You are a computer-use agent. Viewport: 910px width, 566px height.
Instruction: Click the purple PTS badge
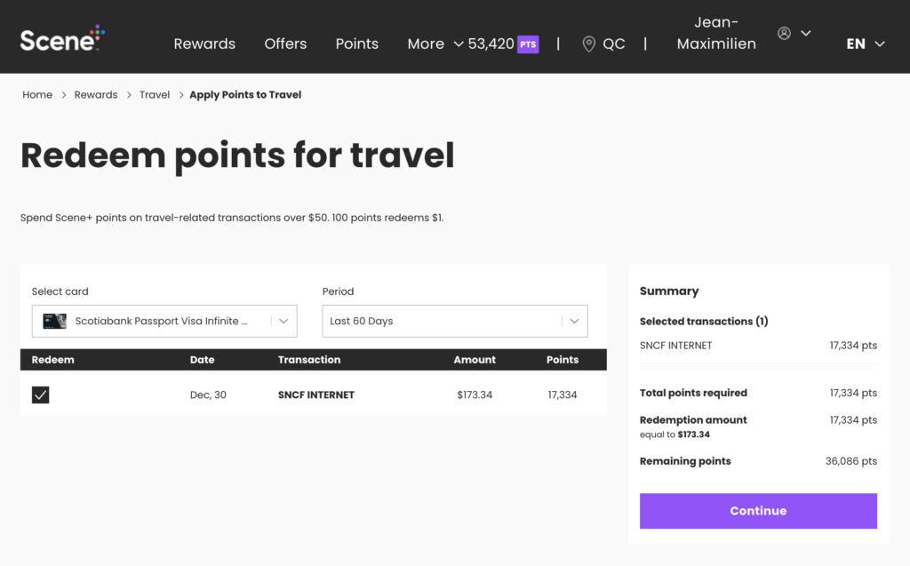point(529,43)
